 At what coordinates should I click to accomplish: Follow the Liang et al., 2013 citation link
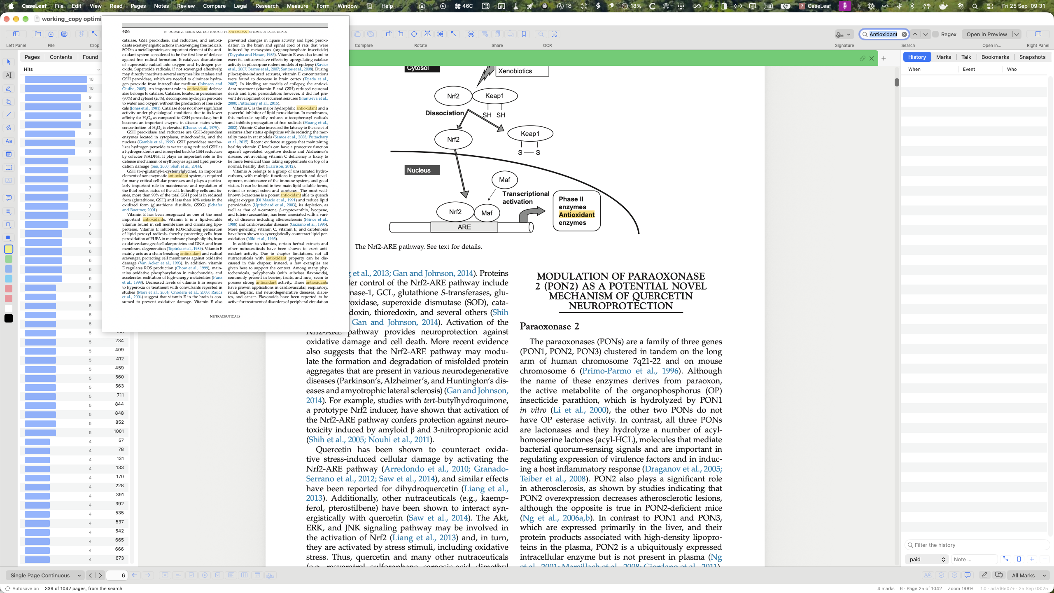coord(424,538)
